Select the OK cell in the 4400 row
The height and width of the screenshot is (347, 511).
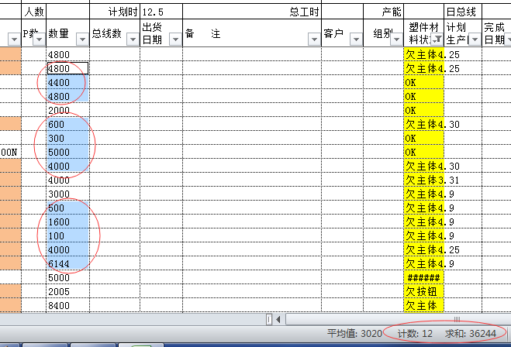click(x=423, y=82)
